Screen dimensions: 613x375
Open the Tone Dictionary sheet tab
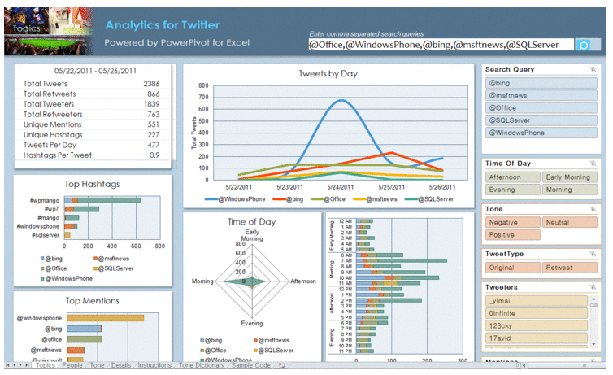click(x=202, y=365)
